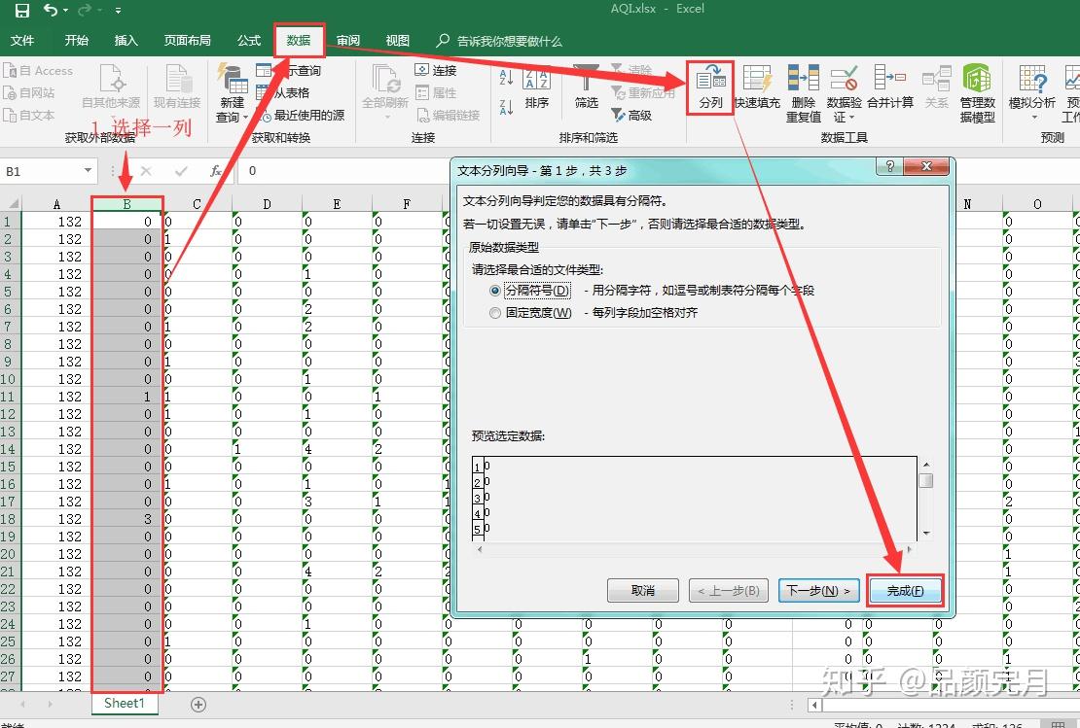
Task: Click cell A1 containing 132
Action: (56, 222)
